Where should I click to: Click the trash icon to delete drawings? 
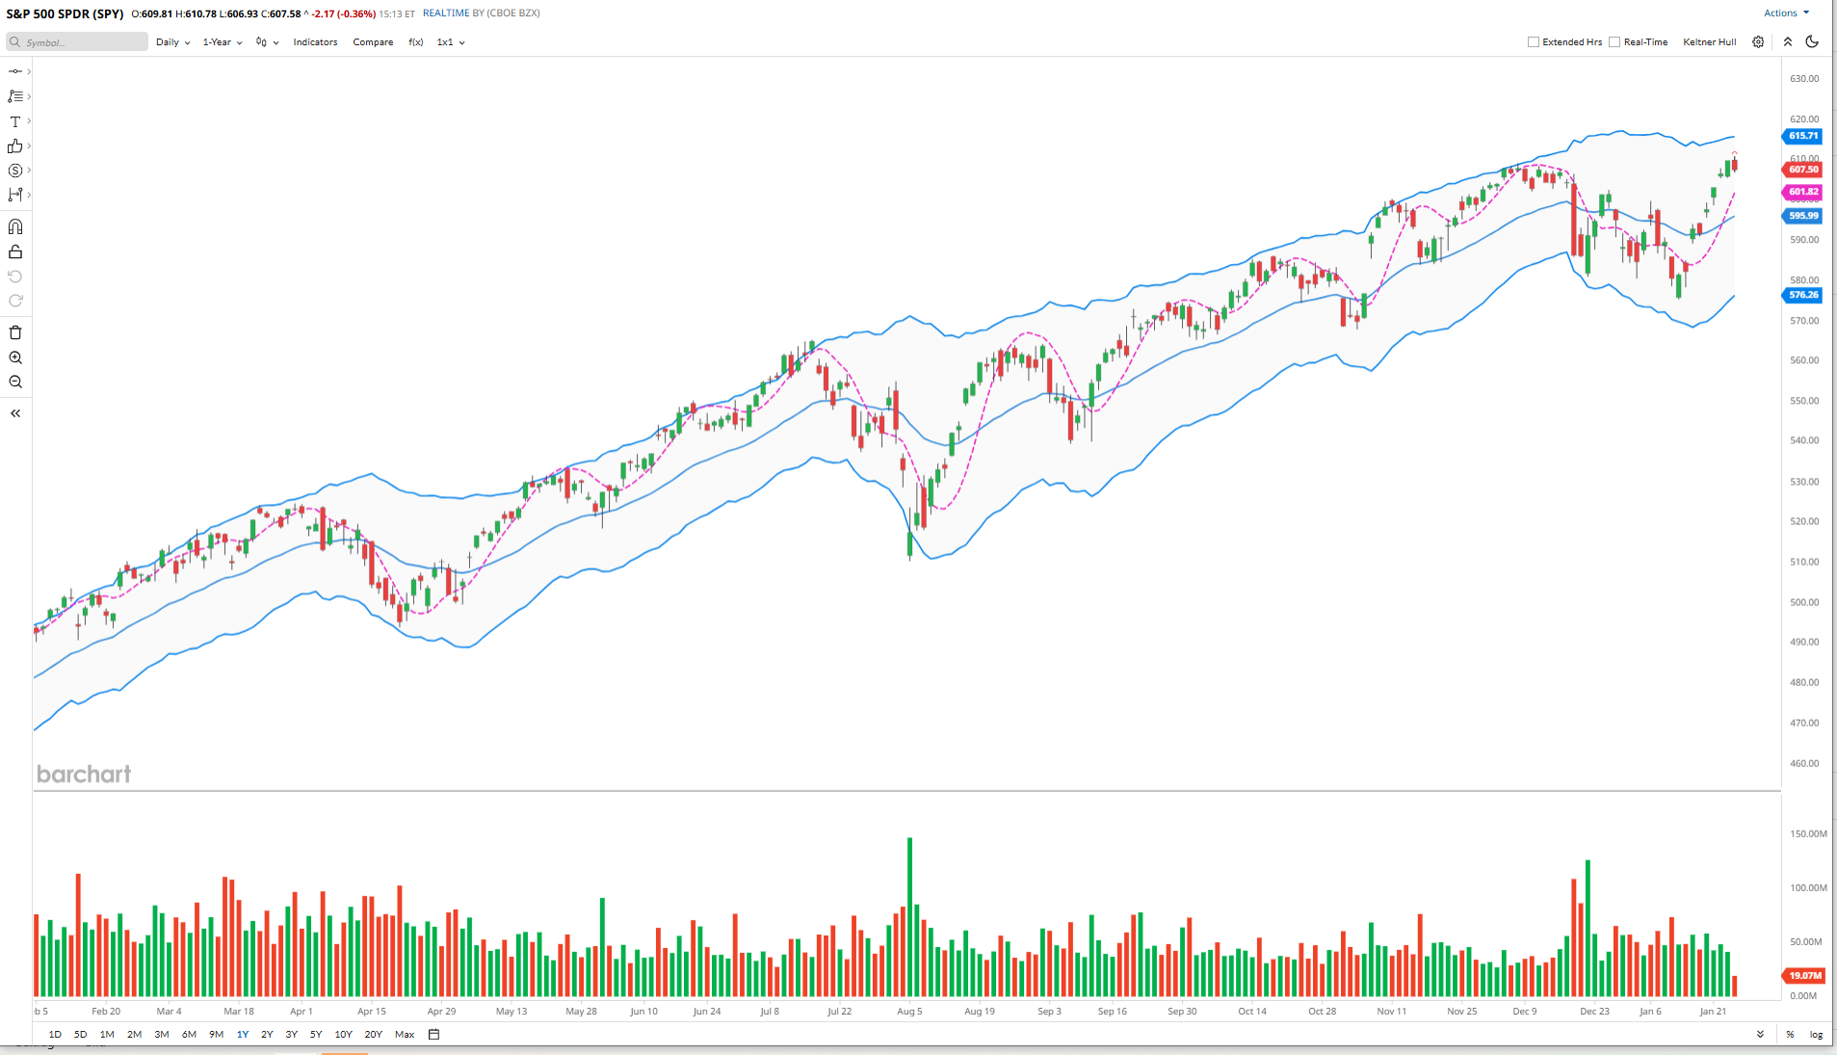(x=15, y=332)
